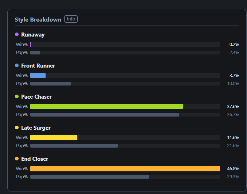Click the orange End Closer Win% bar

click(125, 168)
